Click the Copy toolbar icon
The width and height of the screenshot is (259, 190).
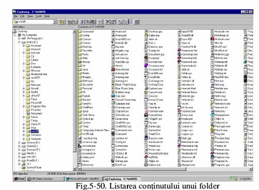pyautogui.click(x=88, y=22)
